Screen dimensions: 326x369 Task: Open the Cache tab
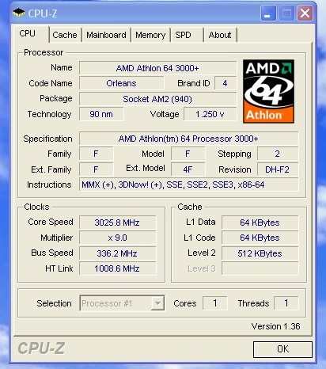coord(65,35)
